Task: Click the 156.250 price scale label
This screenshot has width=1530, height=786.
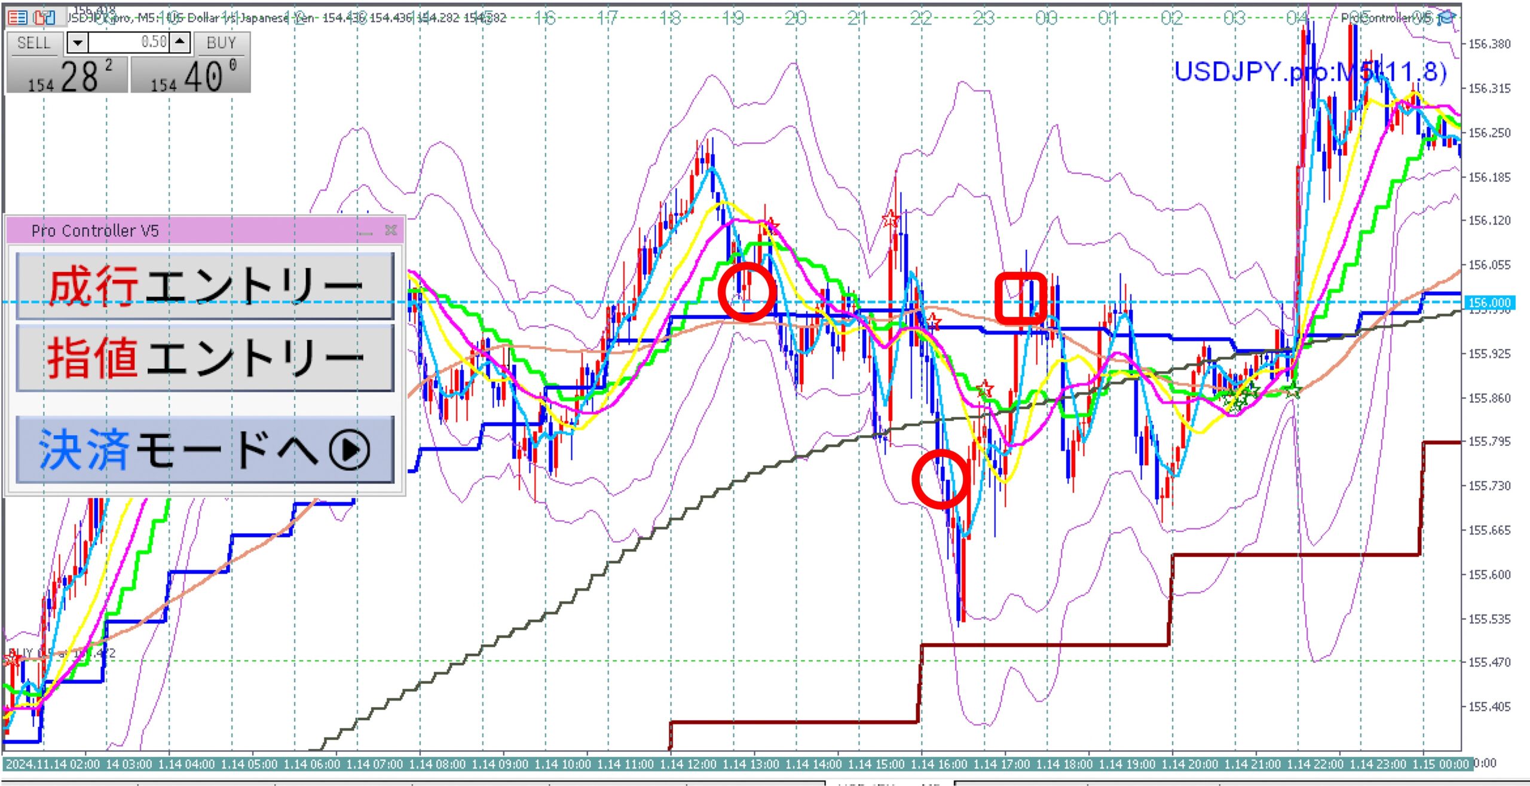Action: (1489, 133)
